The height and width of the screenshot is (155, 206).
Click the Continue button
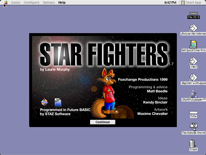point(102,122)
